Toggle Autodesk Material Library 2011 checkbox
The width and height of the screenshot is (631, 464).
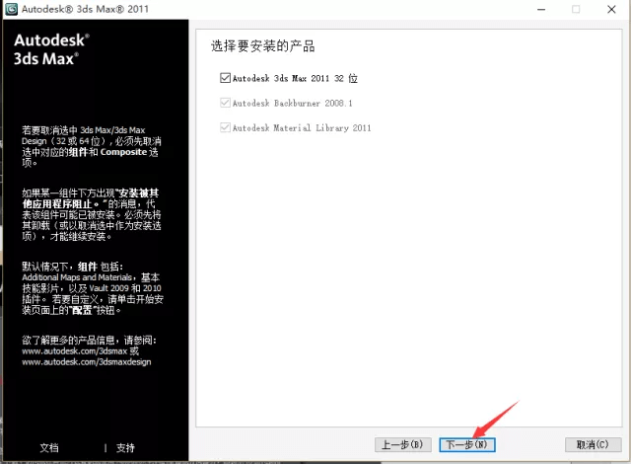click(x=225, y=127)
